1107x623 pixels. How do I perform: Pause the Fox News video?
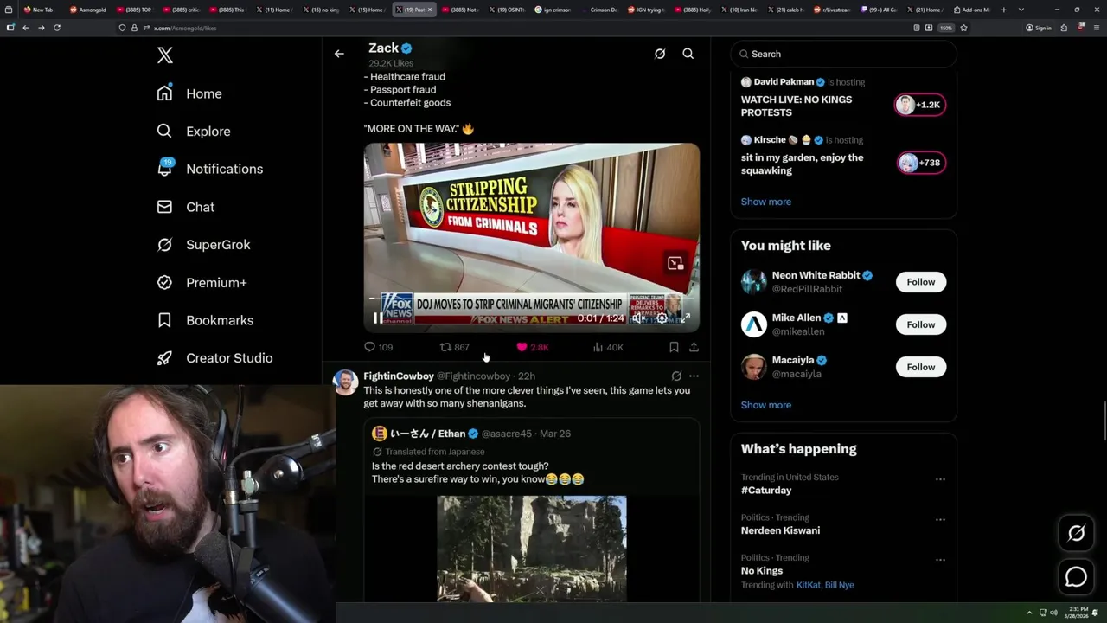coord(378,318)
